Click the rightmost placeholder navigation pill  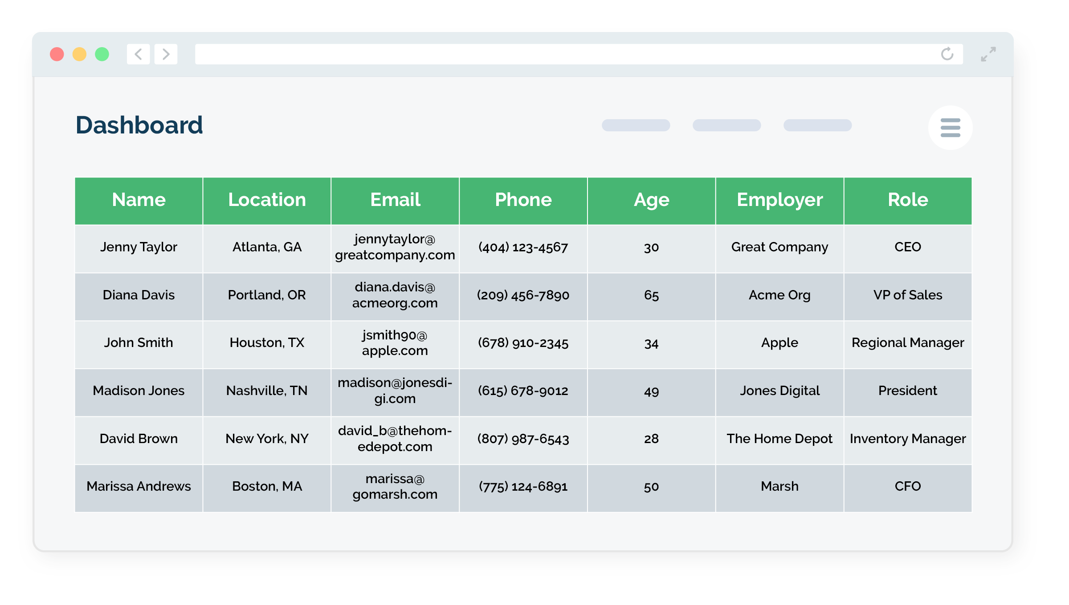pos(817,125)
